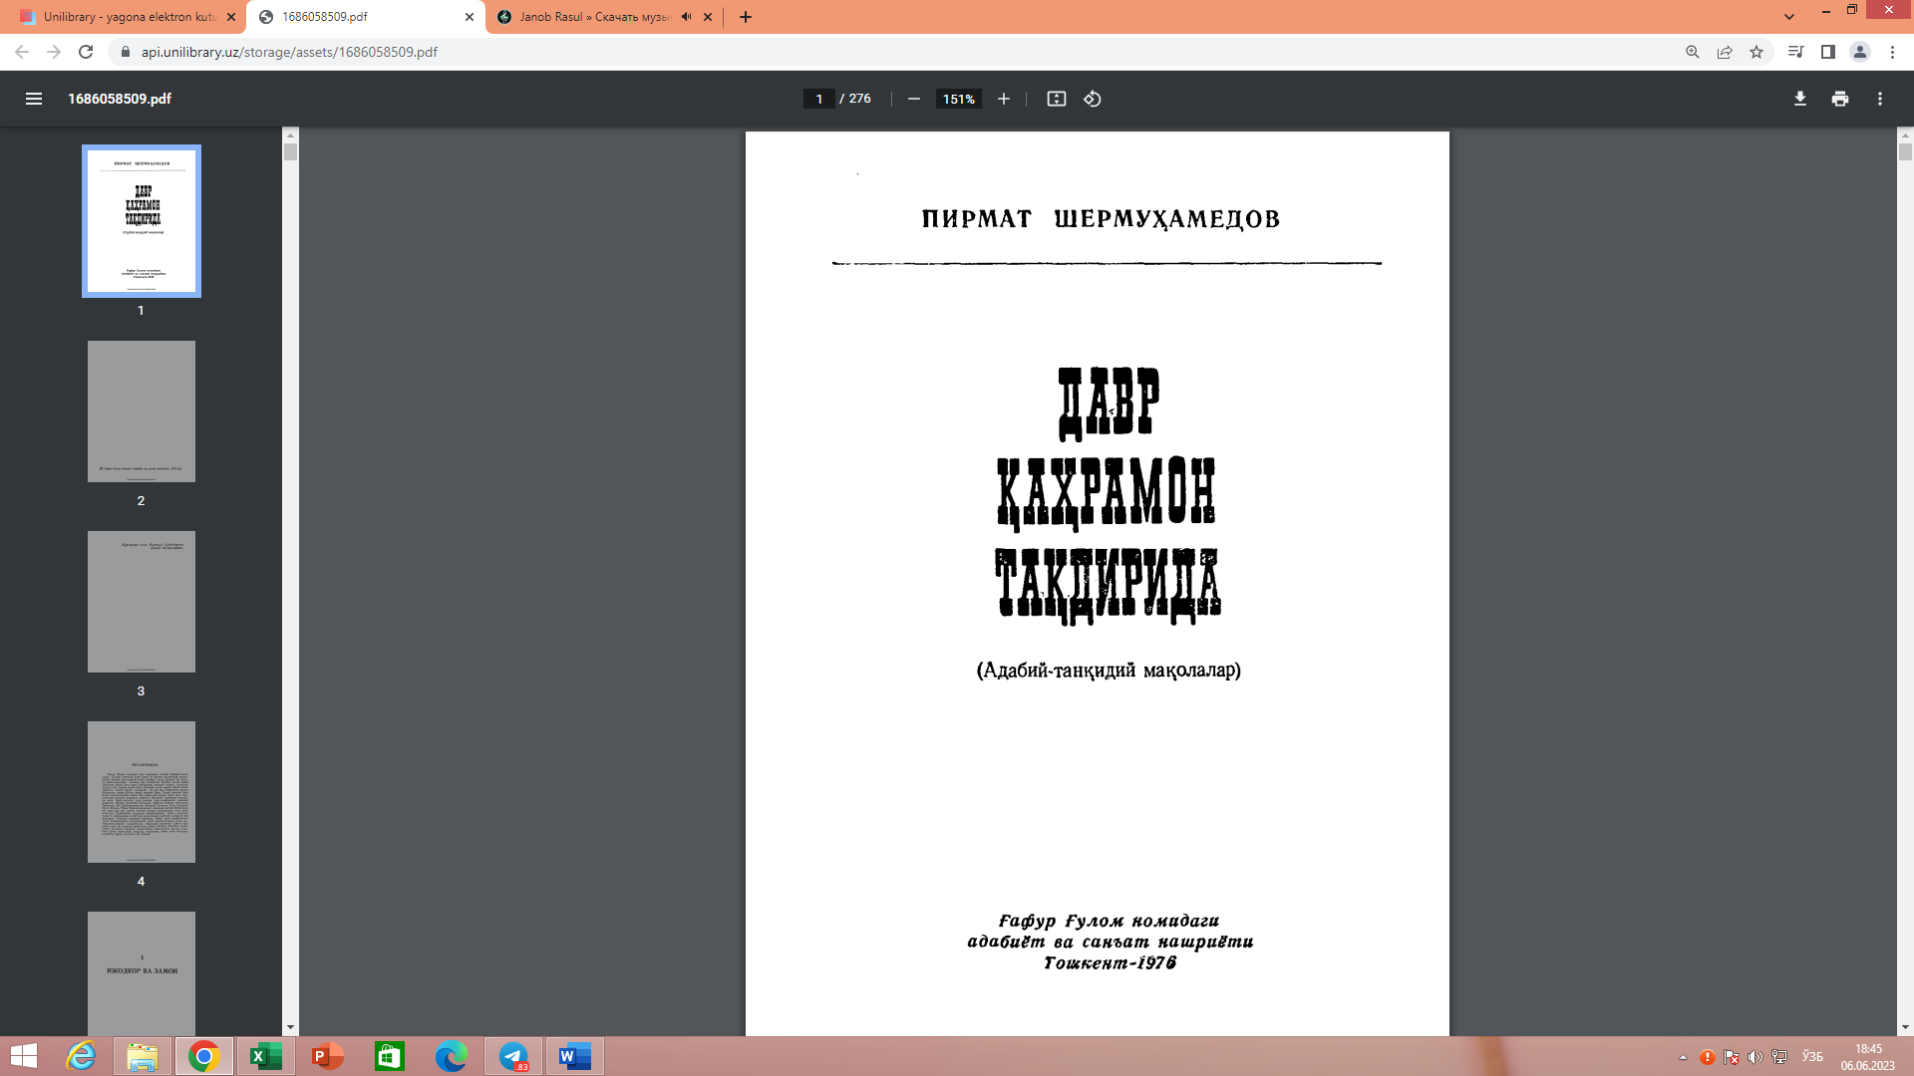Open the PDF viewer more actions menu
This screenshot has width=1914, height=1076.
(1880, 99)
